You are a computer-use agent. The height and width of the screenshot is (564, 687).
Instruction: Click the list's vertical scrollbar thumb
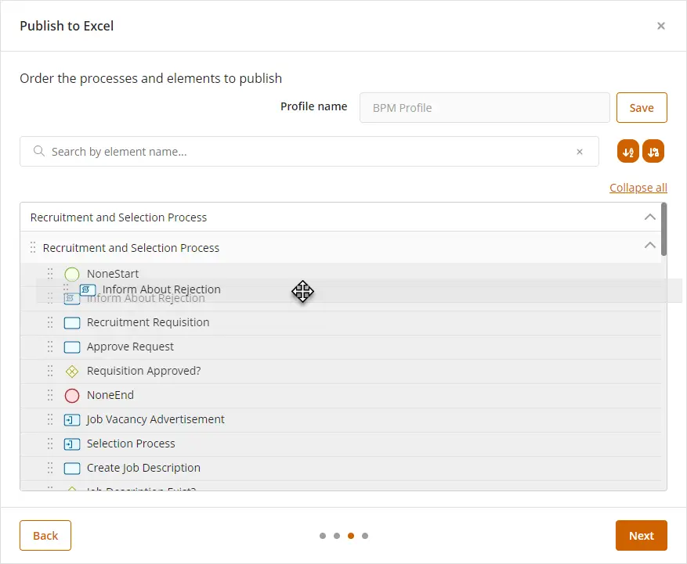pos(663,229)
